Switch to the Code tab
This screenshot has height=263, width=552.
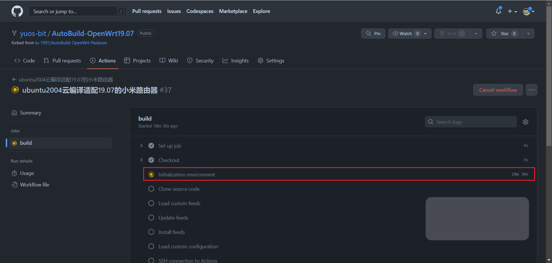tap(25, 61)
